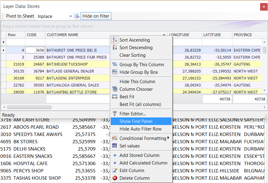Screen dimensions: 268x183
Task: Toggle the Hide on filter option
Action: click(96, 16)
